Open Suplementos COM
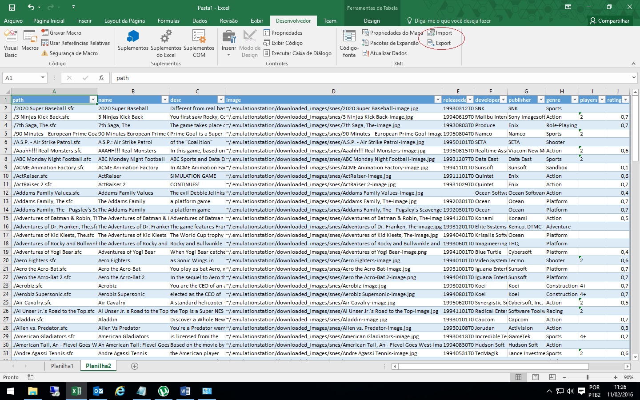This screenshot has width=640, height=400. [199, 42]
